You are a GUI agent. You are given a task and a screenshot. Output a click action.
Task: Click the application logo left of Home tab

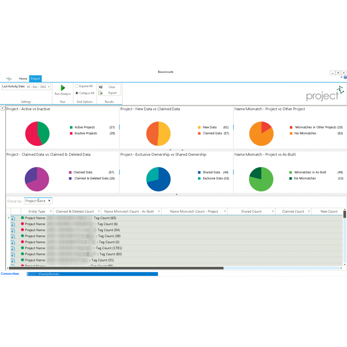pos(9,79)
